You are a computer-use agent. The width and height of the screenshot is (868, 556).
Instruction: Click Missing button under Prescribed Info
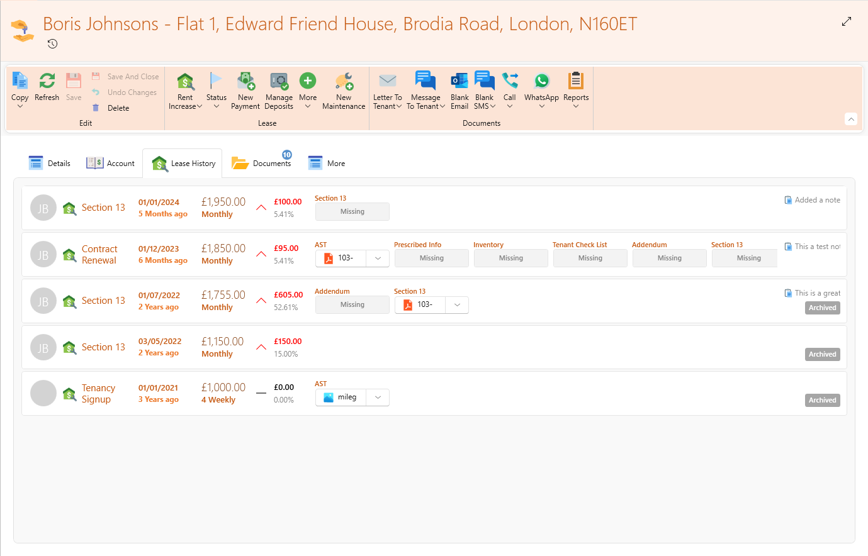(x=432, y=258)
